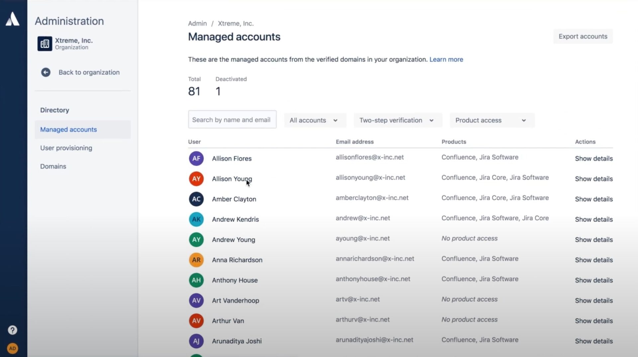Click Anthony House AH avatar

click(196, 280)
